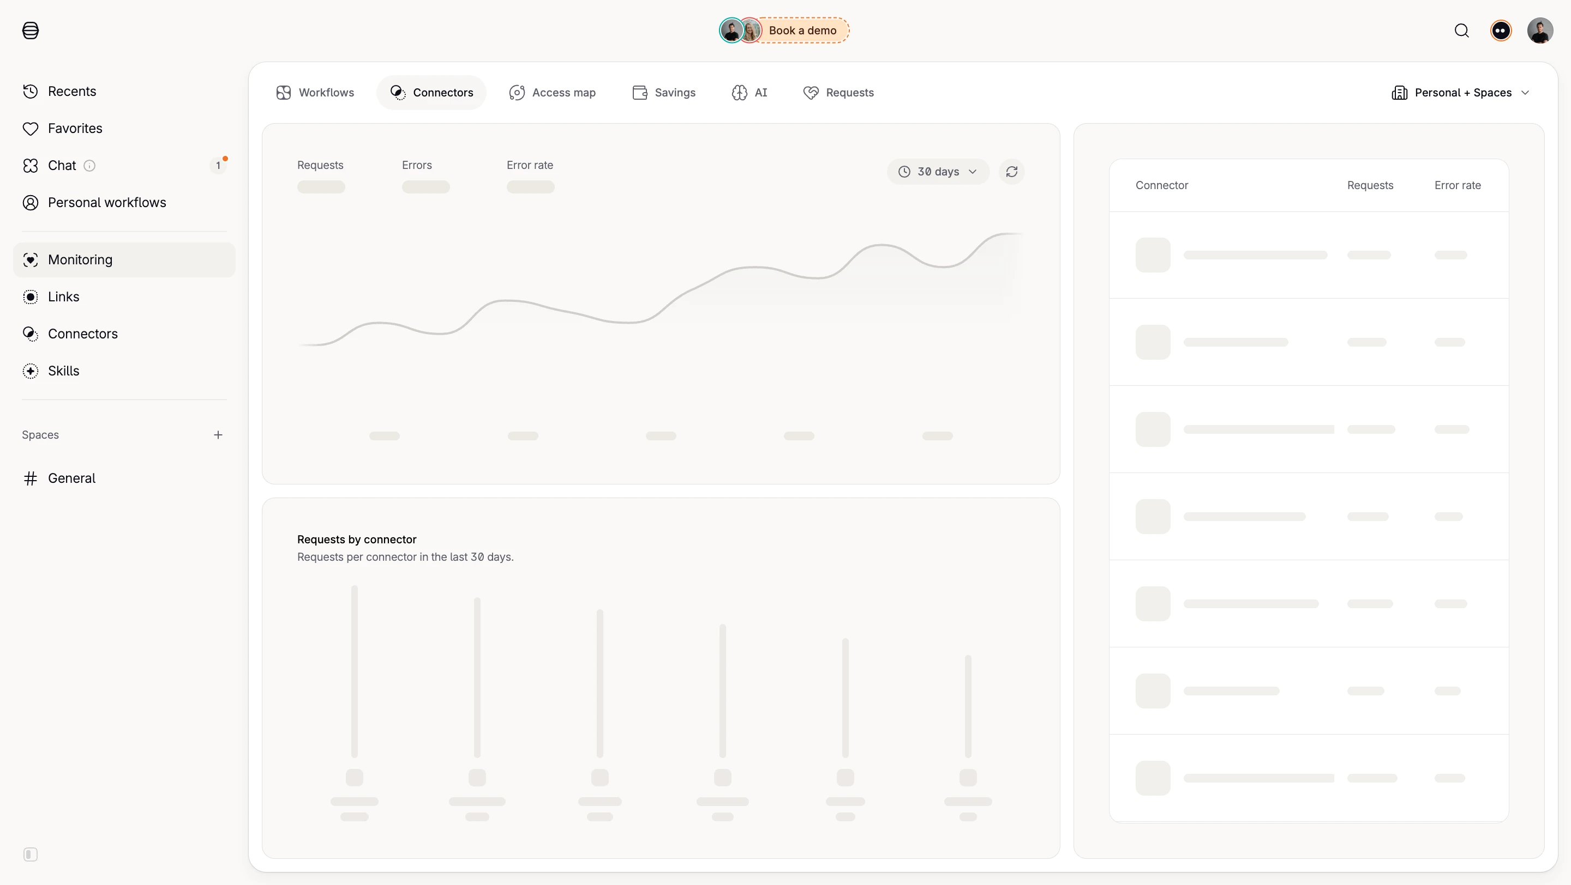
Task: Open Chat in the sidebar
Action: tap(124, 166)
